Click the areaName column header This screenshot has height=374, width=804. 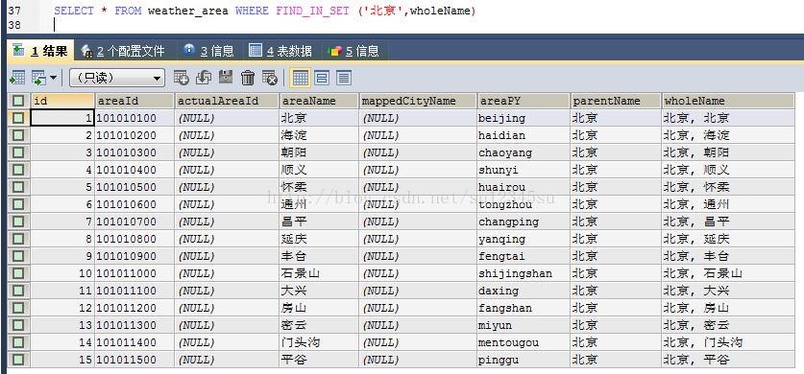pyautogui.click(x=319, y=101)
